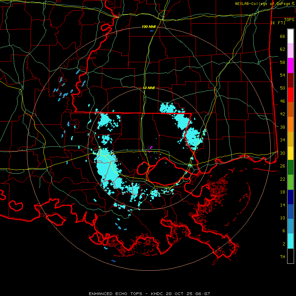296x296 pixels.
Task: Click the 50 value on the color legend
Action: [283, 88]
